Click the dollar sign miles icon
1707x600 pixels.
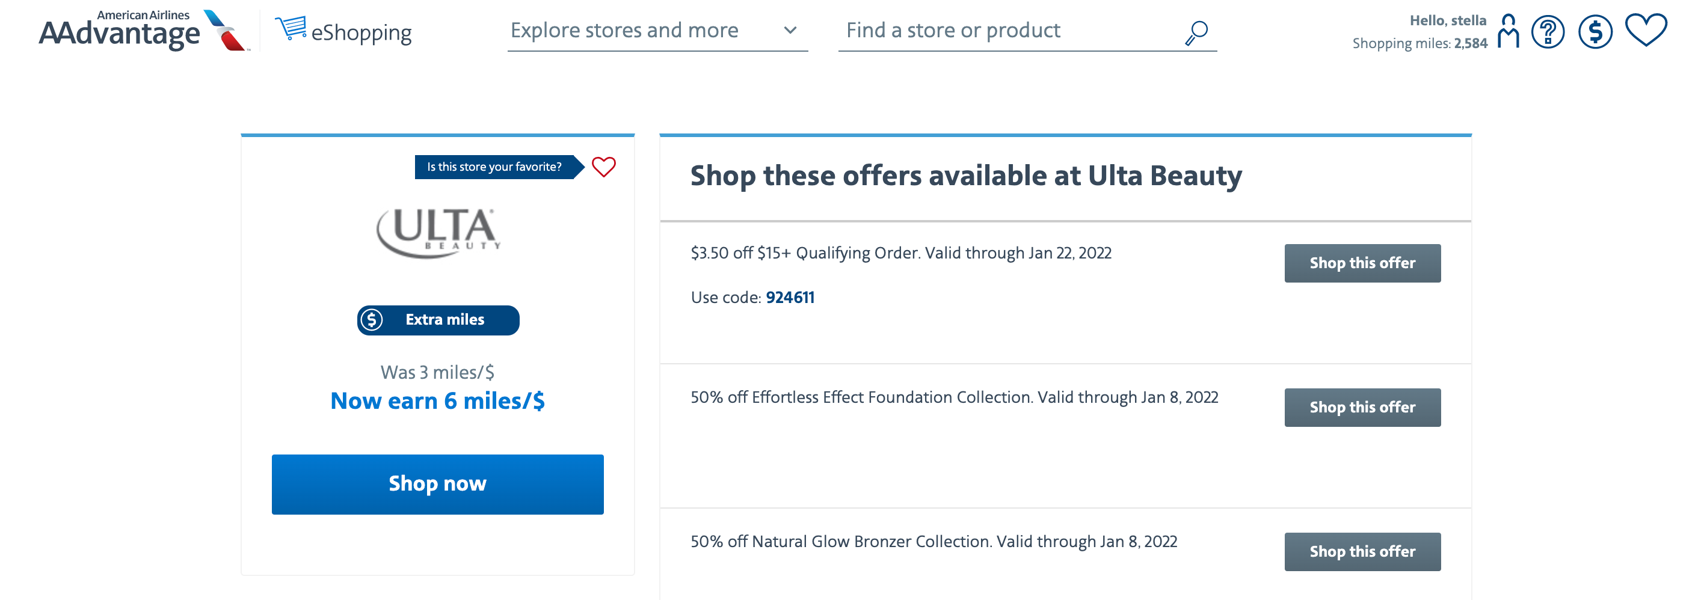(1595, 32)
